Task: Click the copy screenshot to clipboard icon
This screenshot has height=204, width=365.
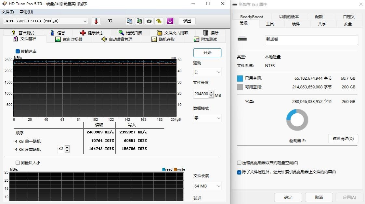Action: click(x=139, y=21)
